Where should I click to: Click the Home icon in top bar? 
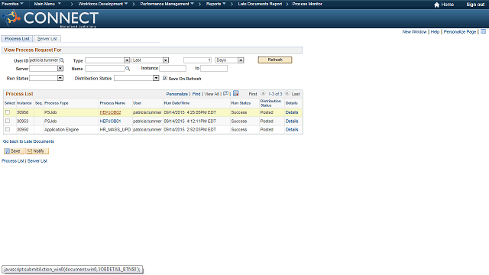point(436,5)
